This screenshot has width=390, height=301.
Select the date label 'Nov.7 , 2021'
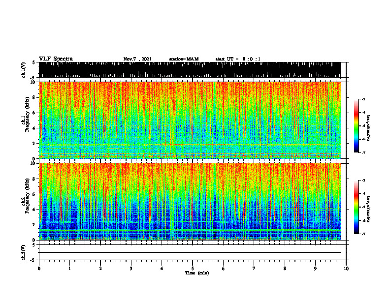click(x=137, y=59)
